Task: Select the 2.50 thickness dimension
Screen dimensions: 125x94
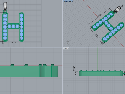Action: pos(74,68)
